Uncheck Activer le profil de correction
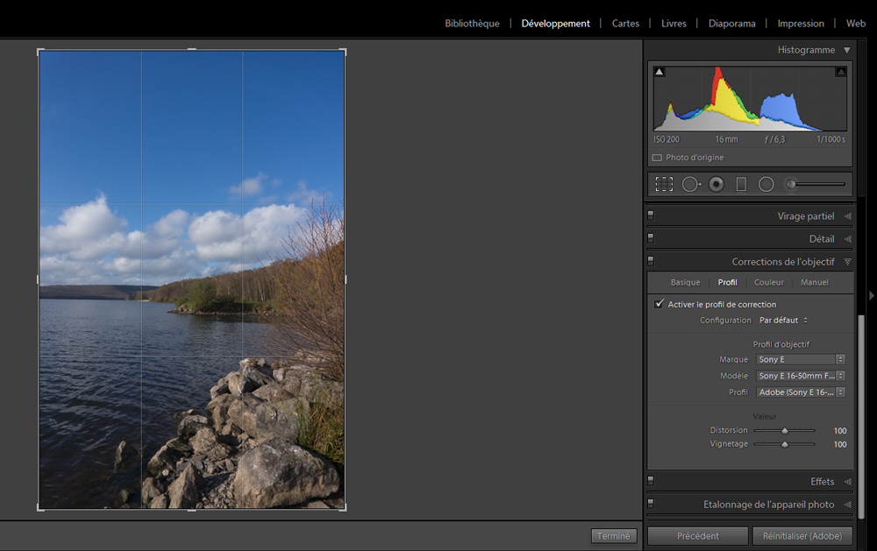The width and height of the screenshot is (877, 551). [659, 304]
